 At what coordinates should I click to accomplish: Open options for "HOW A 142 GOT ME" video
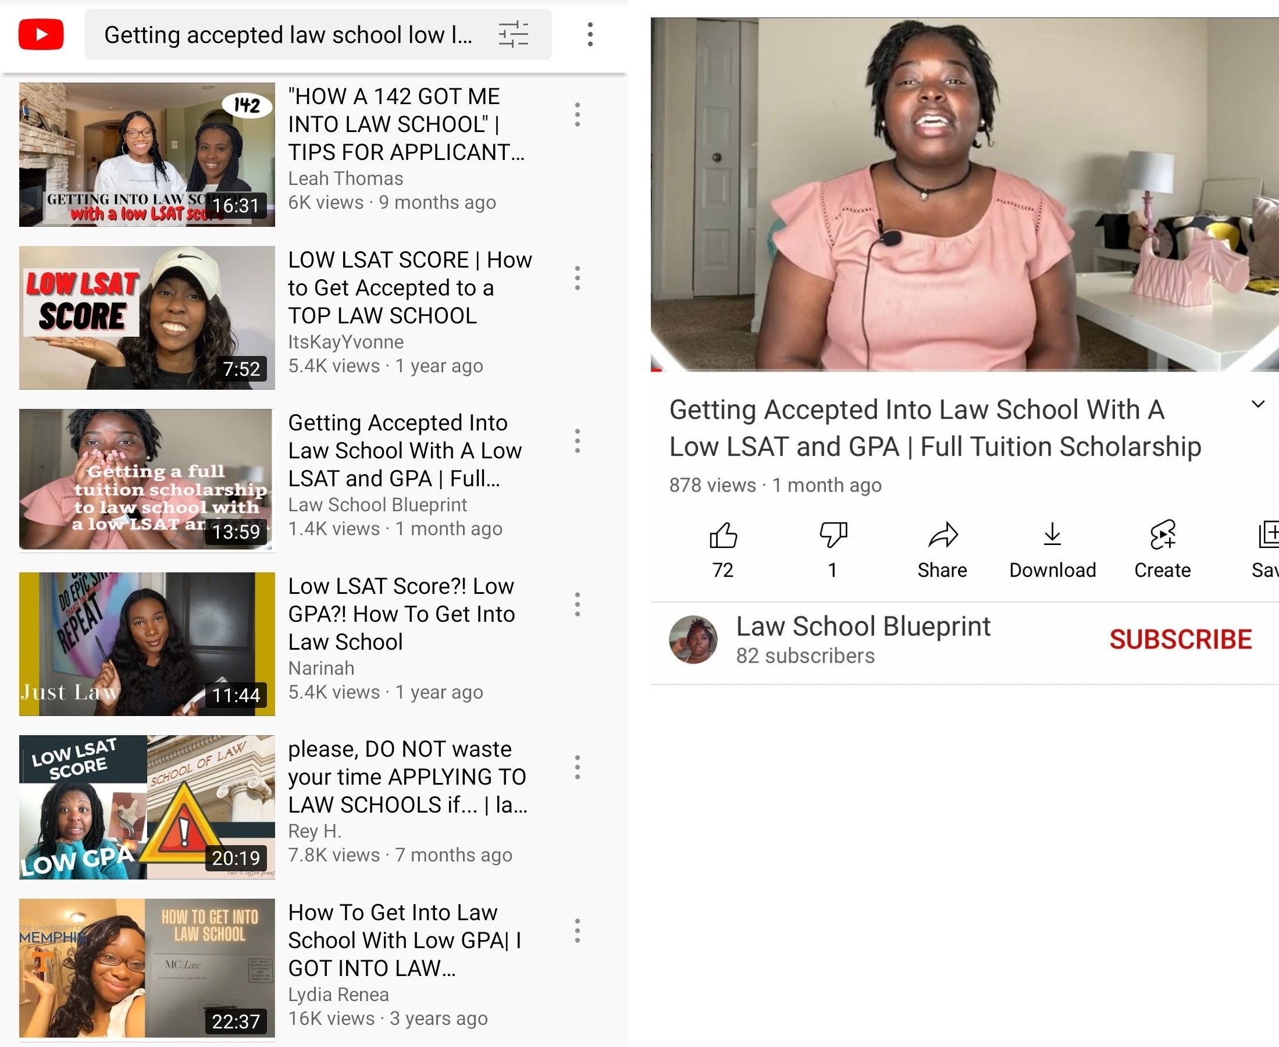(x=577, y=115)
